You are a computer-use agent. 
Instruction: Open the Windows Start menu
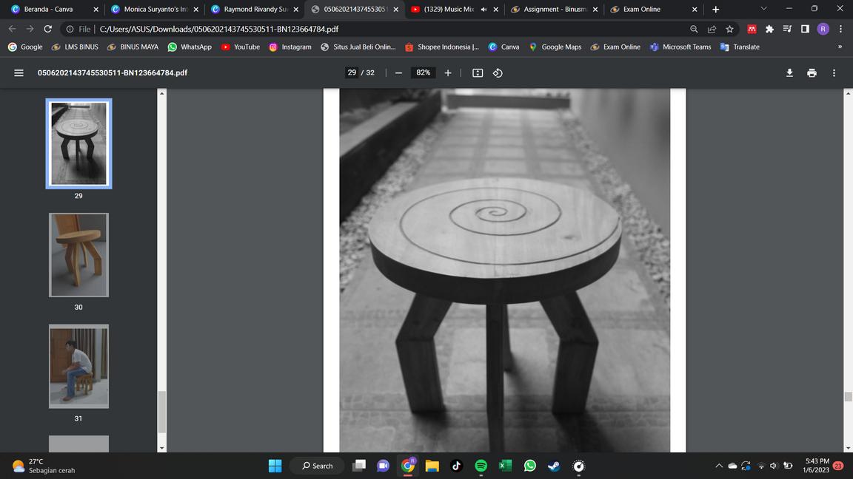(275, 466)
